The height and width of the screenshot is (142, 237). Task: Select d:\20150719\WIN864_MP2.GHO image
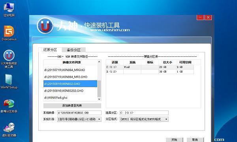coord(70,77)
